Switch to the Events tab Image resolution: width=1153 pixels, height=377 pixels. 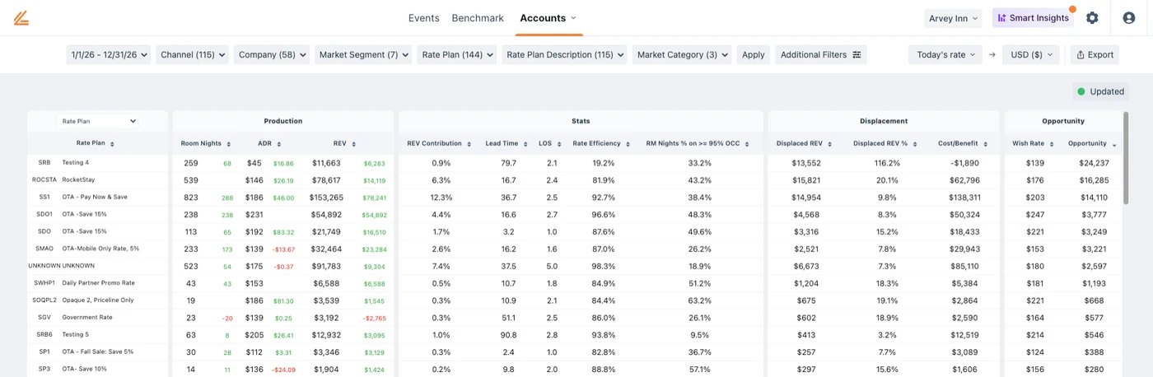click(423, 18)
